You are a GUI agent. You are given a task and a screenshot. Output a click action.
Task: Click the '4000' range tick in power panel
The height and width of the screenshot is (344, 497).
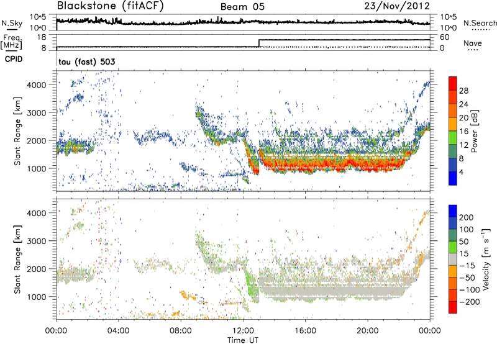click(x=37, y=85)
